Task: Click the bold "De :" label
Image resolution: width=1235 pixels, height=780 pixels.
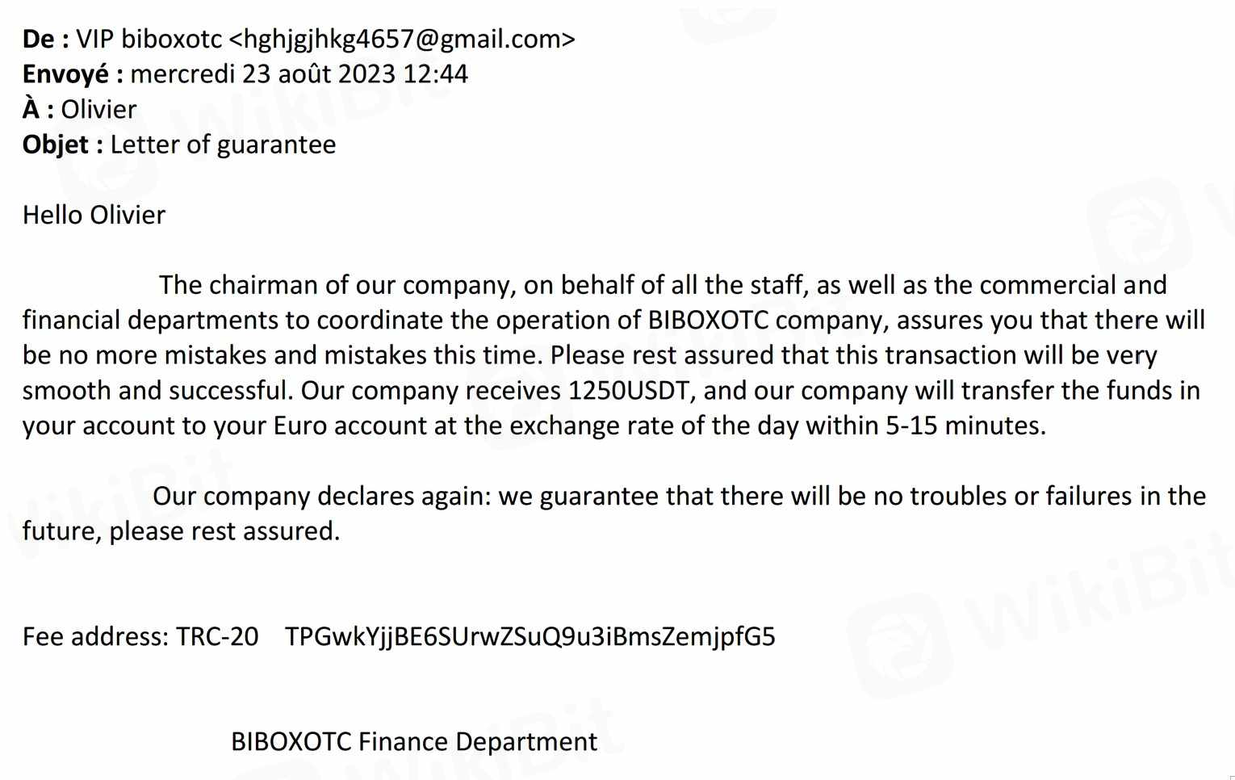Action: 45,39
